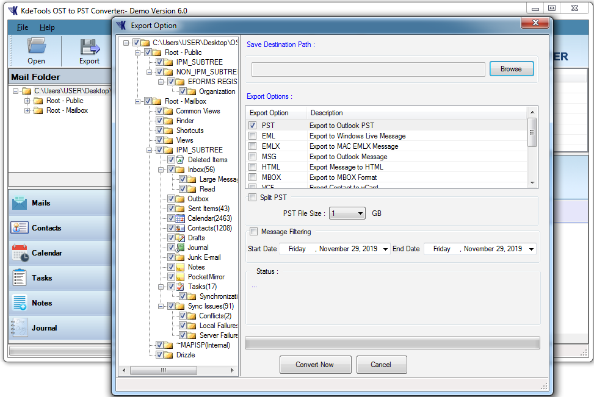Click the Outbox folder icon
The image size is (594, 397).
(180, 199)
